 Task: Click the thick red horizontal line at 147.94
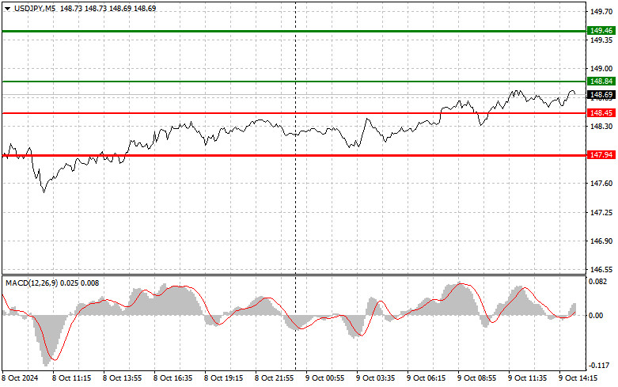(x=294, y=156)
